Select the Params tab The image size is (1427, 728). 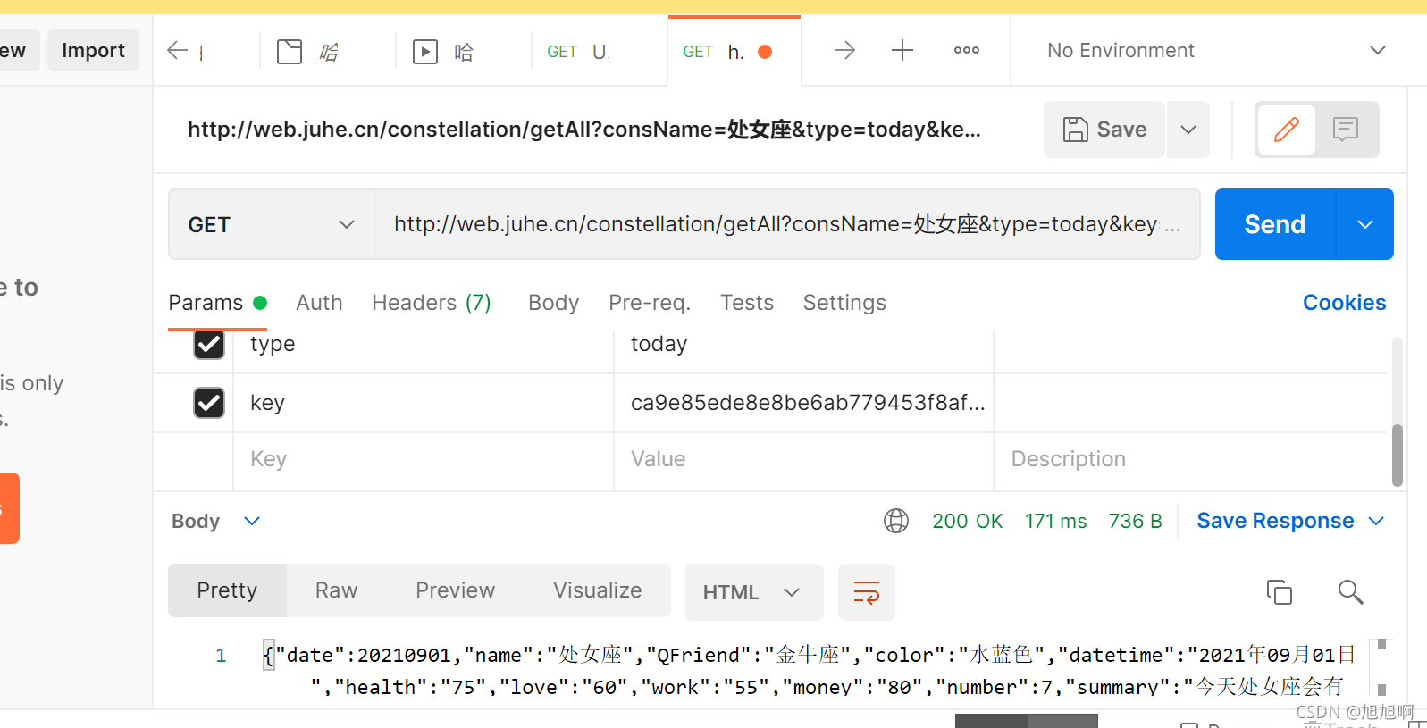pos(217,303)
